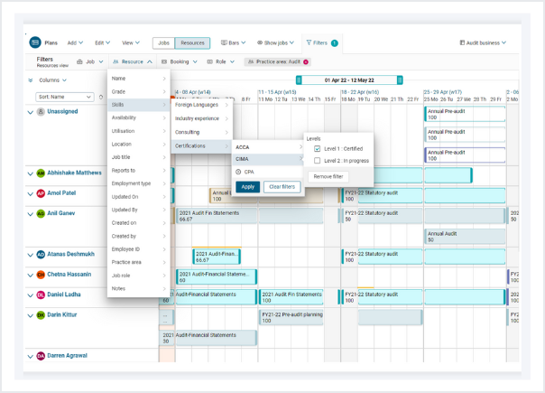
Task: Collapse panel with double-chevron beside Columns
Action: coord(31,80)
